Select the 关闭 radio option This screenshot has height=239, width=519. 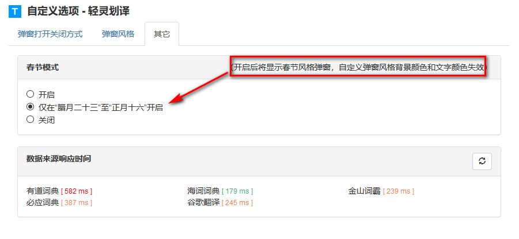pos(30,119)
